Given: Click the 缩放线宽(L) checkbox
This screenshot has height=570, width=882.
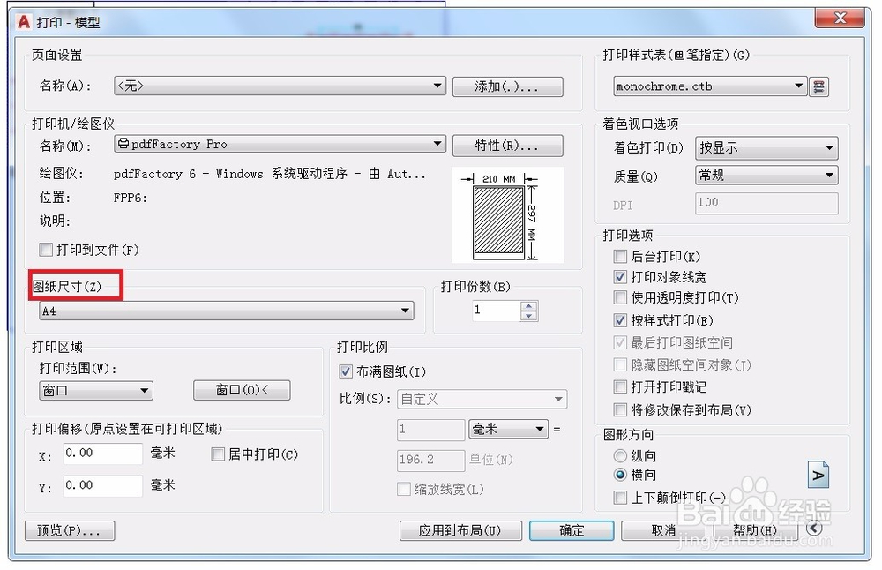Looking at the screenshot, I should (403, 489).
